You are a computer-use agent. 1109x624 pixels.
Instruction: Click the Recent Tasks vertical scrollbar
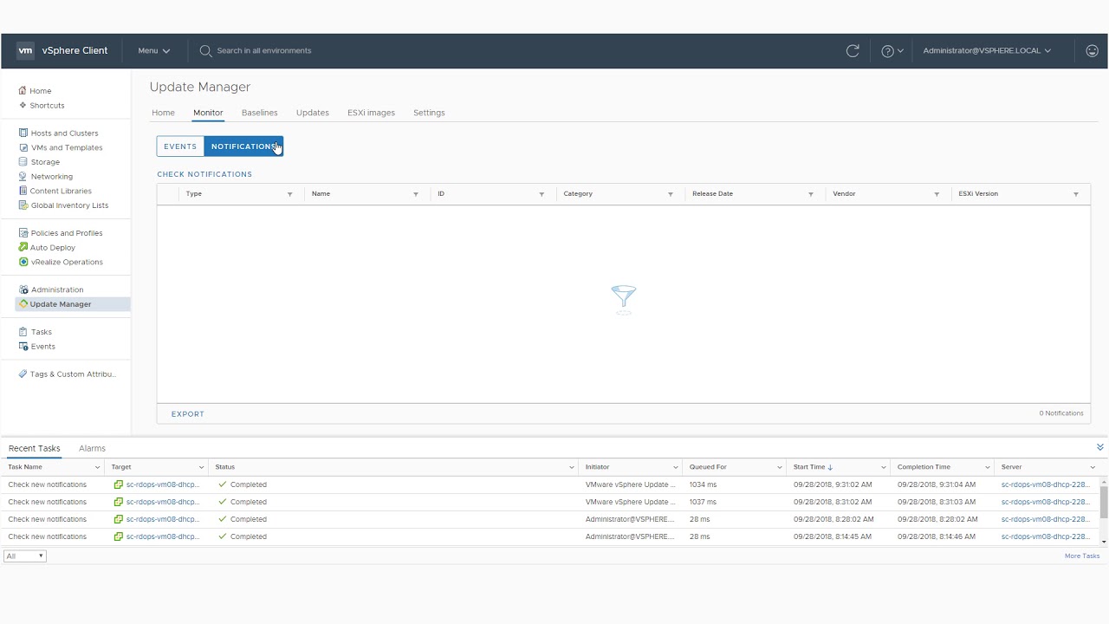point(1104,503)
